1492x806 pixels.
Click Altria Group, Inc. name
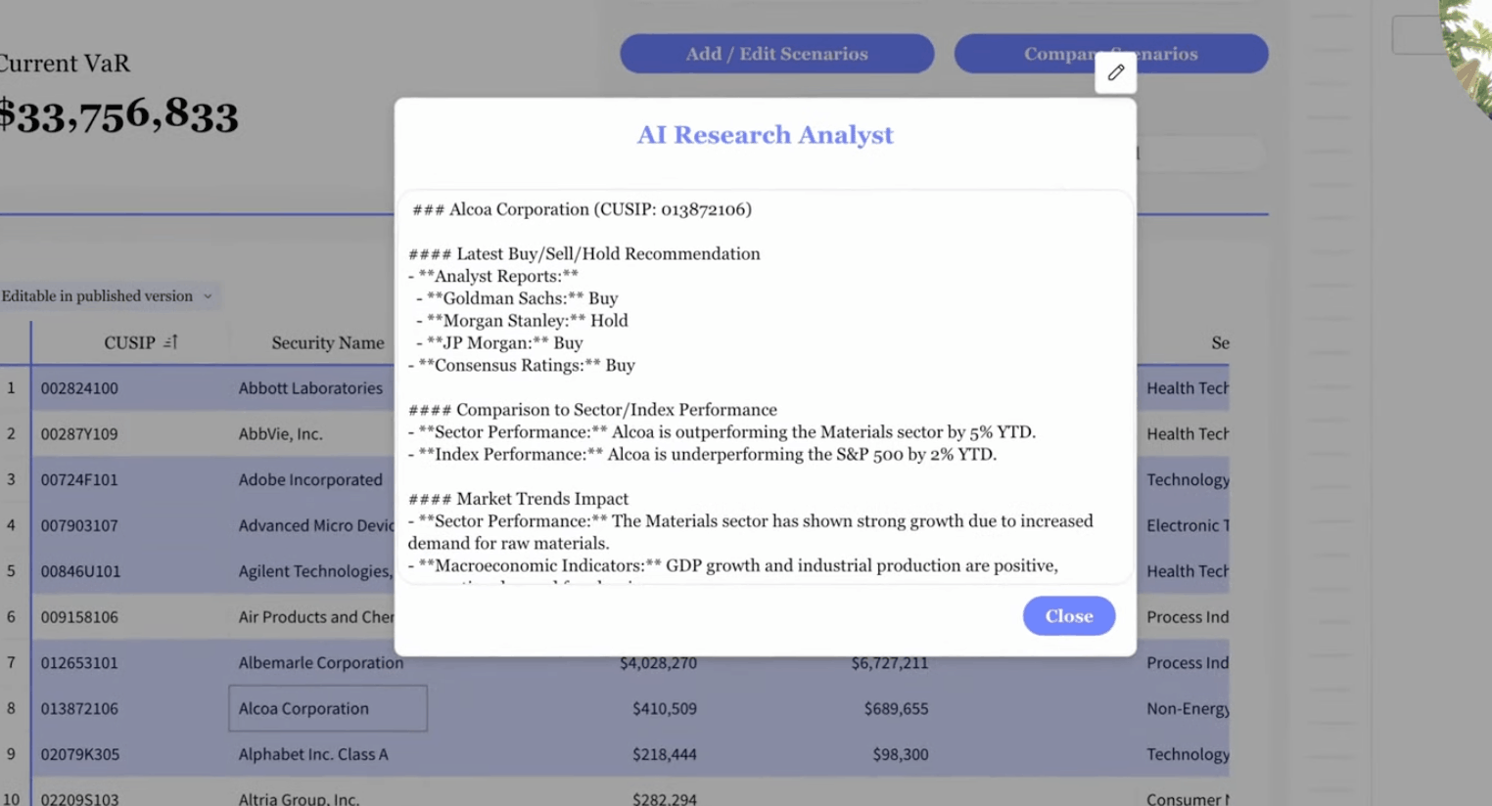point(299,798)
